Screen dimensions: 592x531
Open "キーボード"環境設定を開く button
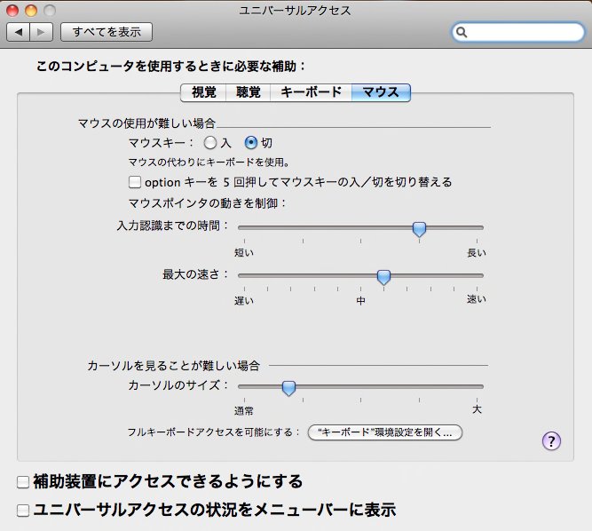(x=385, y=432)
